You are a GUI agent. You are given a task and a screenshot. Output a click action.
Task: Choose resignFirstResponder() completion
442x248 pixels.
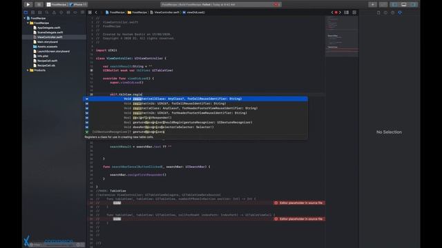pos(195,118)
